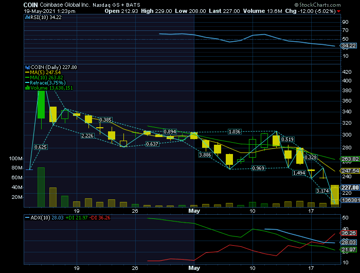
Task: Click the tall green first-day volume bar
Action: (x=41, y=187)
